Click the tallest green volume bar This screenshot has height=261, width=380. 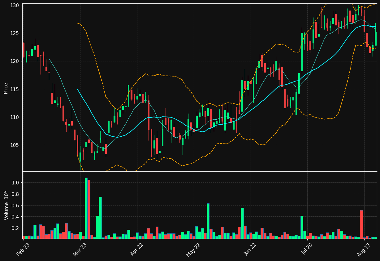(x=86, y=208)
